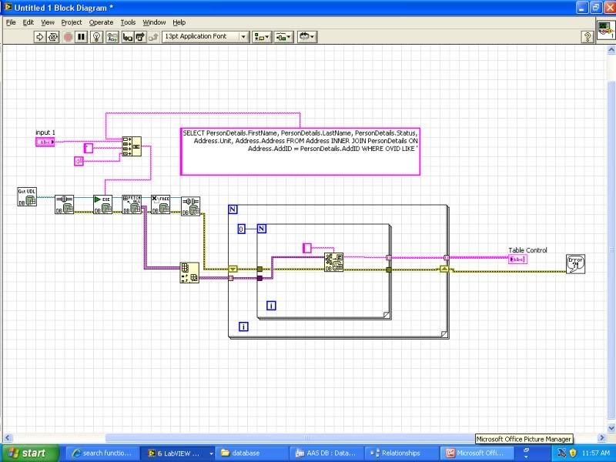The height and width of the screenshot is (462, 616).
Task: Select the DB Execute Query node
Action: [x=102, y=204]
